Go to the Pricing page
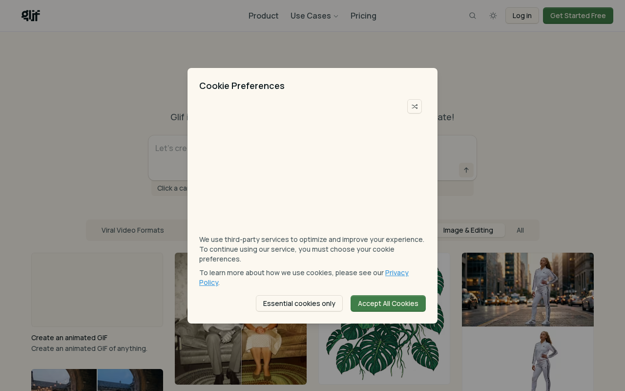The width and height of the screenshot is (625, 391). [363, 16]
